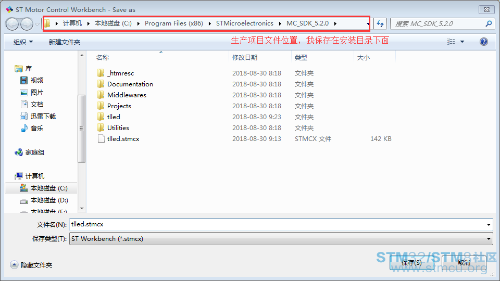Click the Projects folder name
Image resolution: width=500 pixels, height=281 pixels.
119,106
